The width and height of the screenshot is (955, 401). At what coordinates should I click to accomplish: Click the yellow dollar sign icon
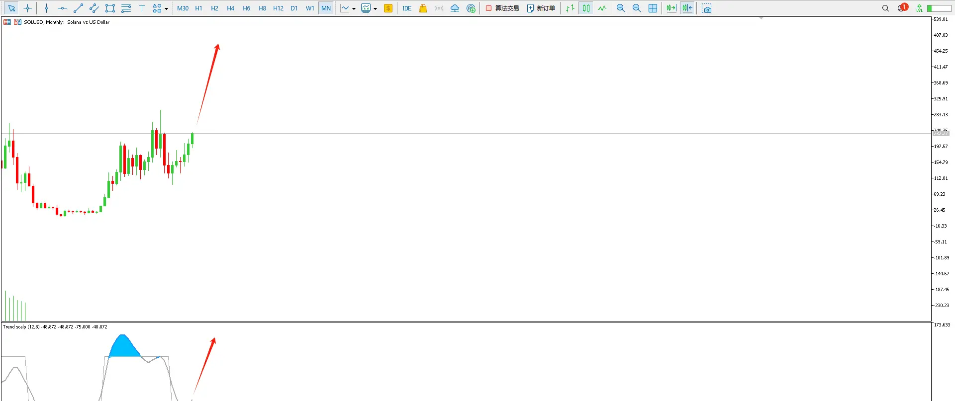388,8
